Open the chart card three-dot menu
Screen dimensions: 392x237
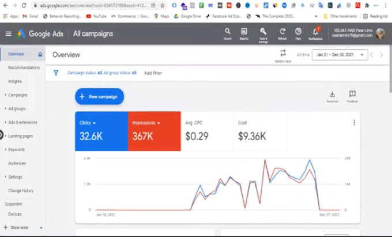354,122
